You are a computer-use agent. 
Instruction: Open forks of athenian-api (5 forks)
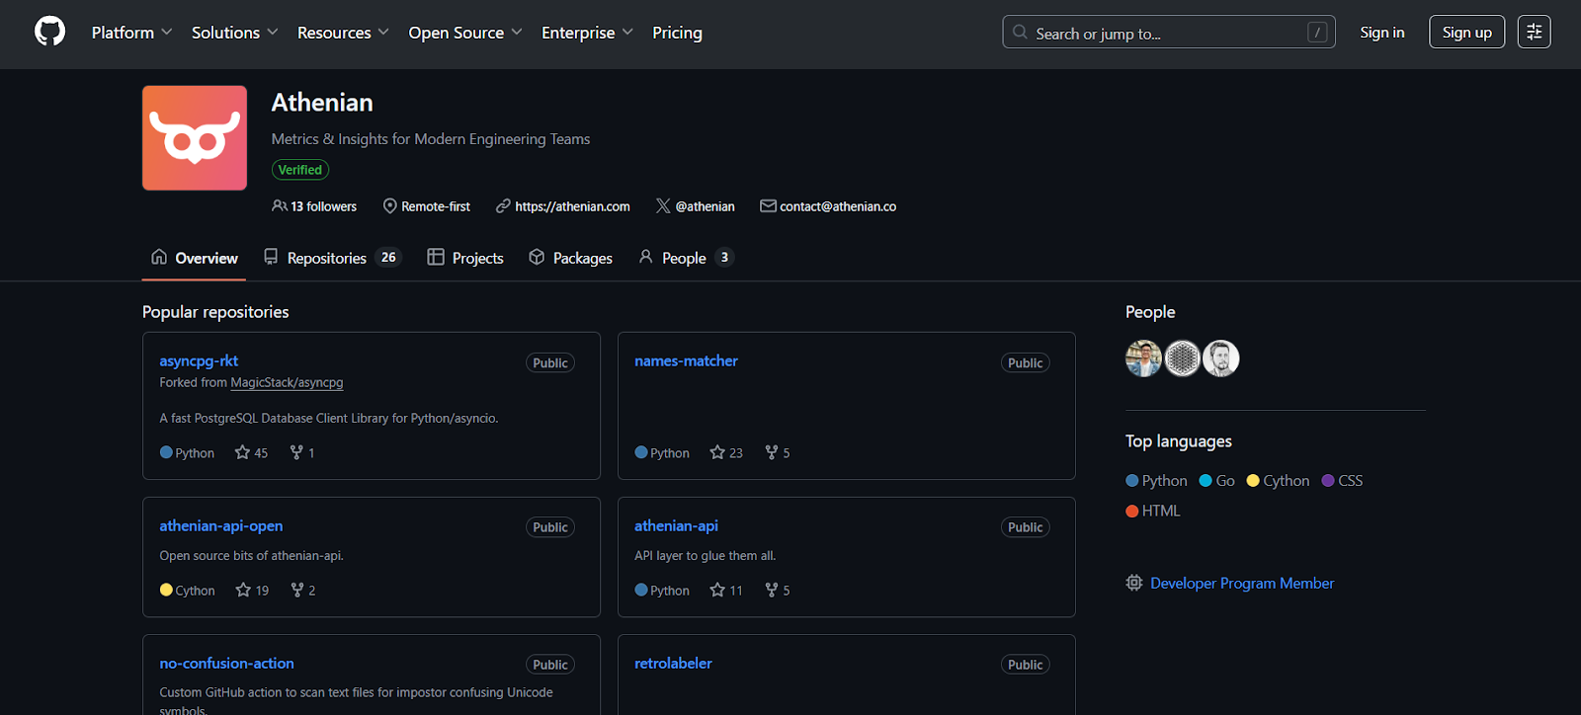pos(777,590)
